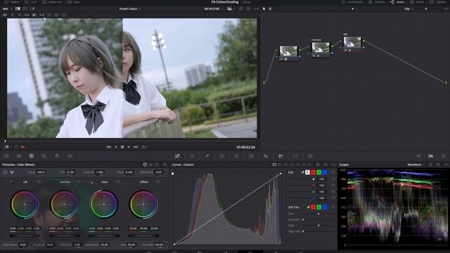The image size is (450, 253).
Task: Open the RGB Mixer palette icon
Action: pos(57,156)
